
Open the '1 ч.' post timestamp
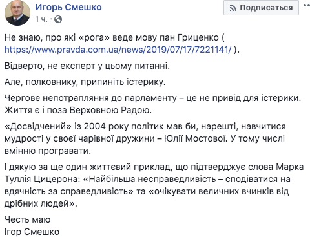pos(41,19)
